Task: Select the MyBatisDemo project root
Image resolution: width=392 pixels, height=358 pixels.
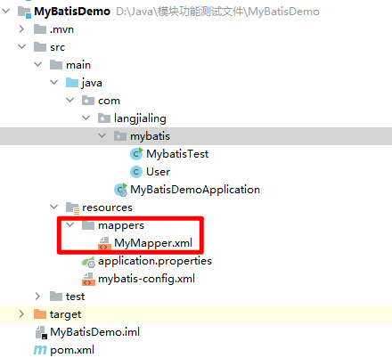Action: [72, 12]
